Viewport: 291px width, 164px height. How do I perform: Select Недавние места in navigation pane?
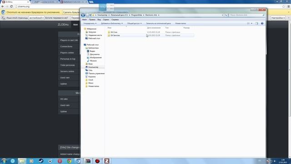click(95, 35)
